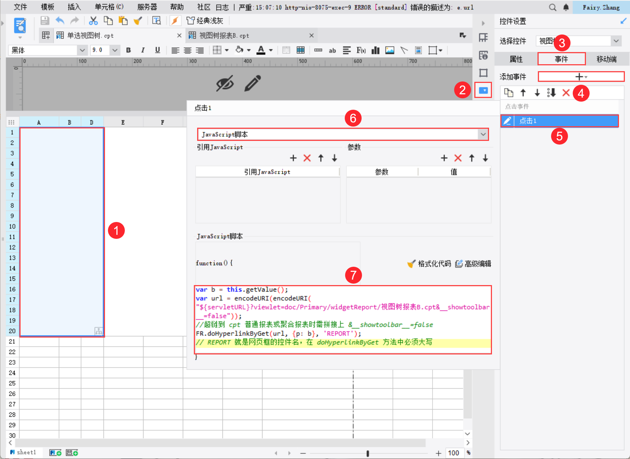Click the format painter brush icon
The width and height of the screenshot is (630, 459).
pyautogui.click(x=138, y=21)
